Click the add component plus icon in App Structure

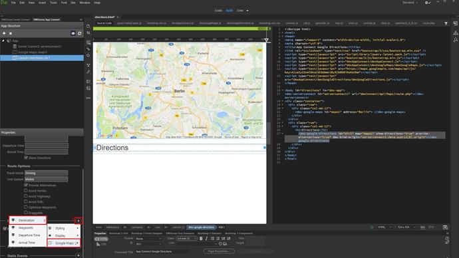click(x=4, y=33)
